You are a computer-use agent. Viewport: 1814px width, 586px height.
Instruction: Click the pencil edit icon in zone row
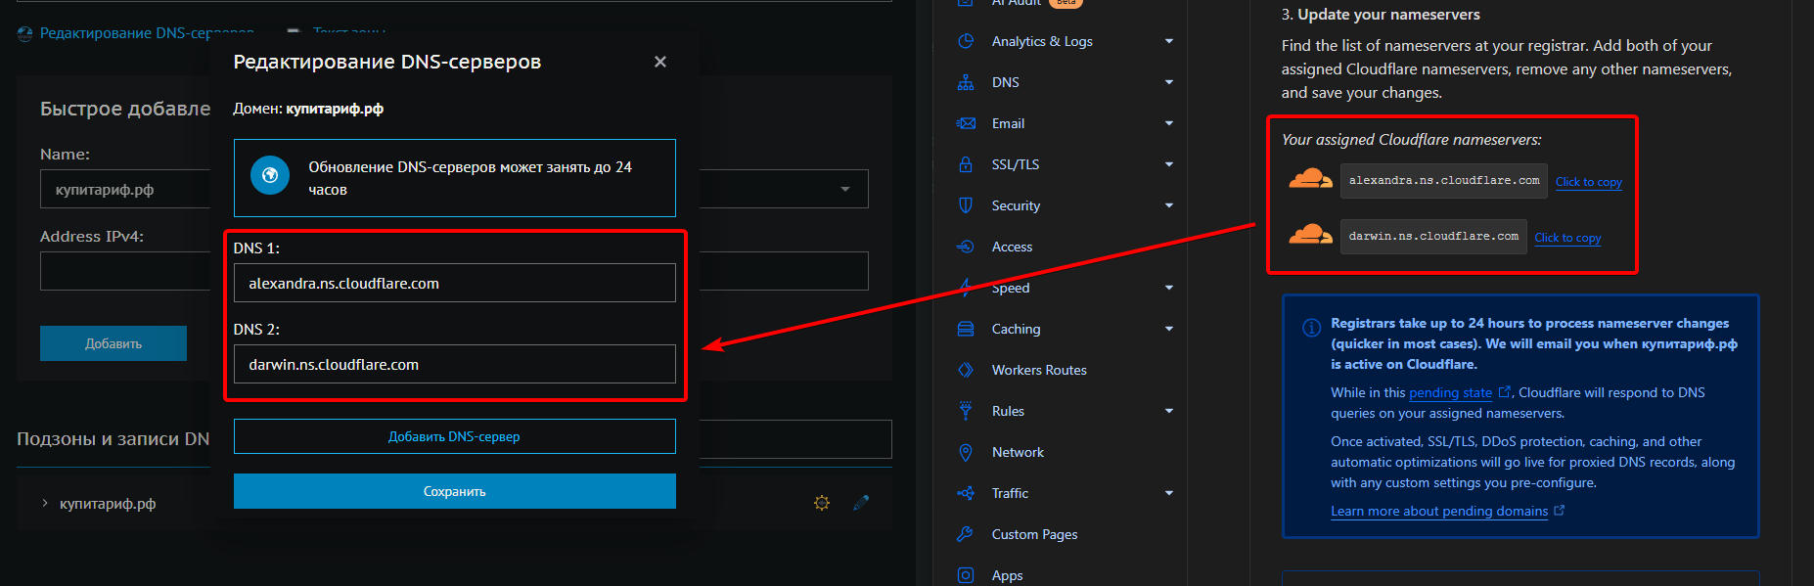861,503
